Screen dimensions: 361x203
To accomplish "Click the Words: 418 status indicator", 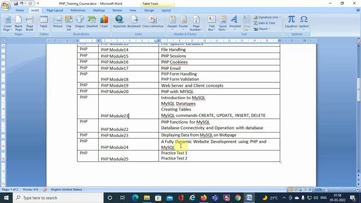I will 30,189.
